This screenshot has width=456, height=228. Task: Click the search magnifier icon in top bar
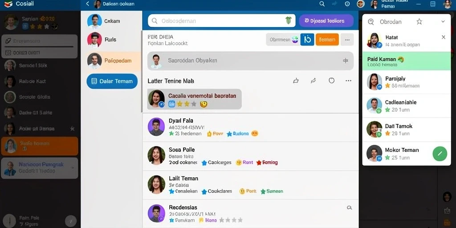point(322,4)
